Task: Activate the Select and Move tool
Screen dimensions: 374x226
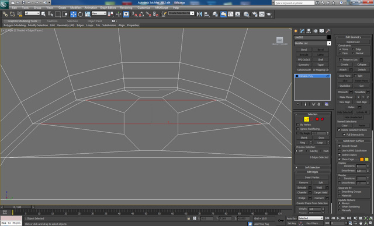Action: point(74,14)
